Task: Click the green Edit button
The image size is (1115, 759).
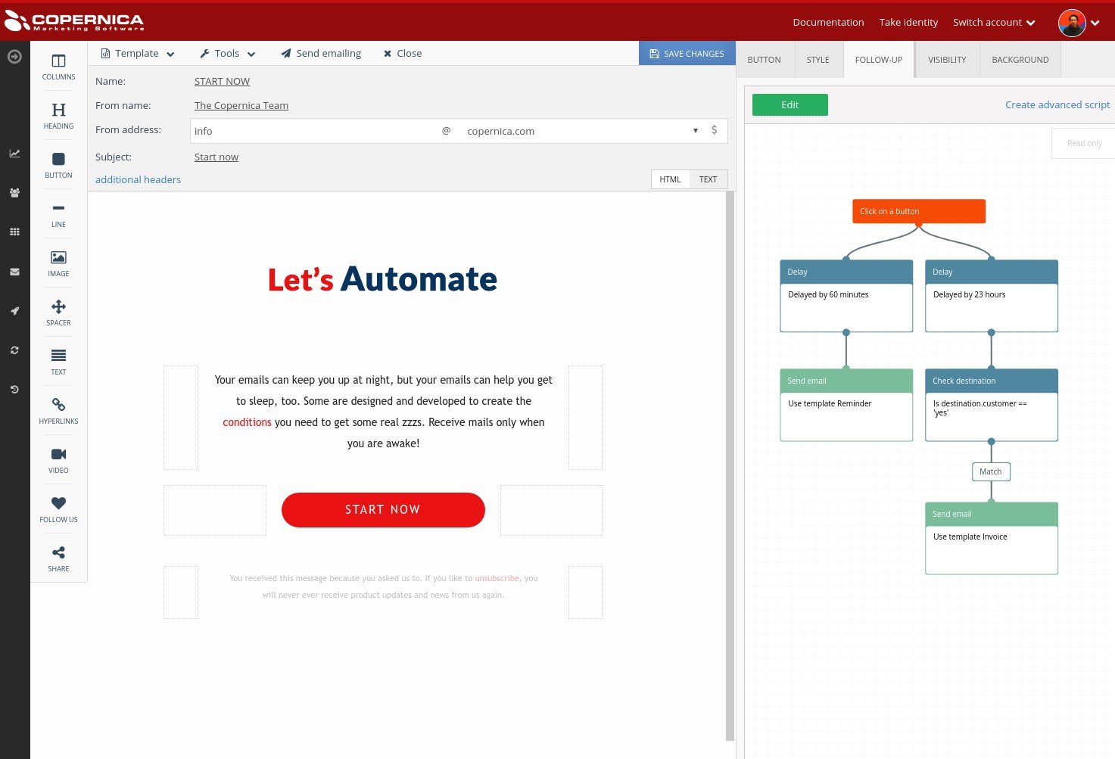Action: tap(790, 104)
